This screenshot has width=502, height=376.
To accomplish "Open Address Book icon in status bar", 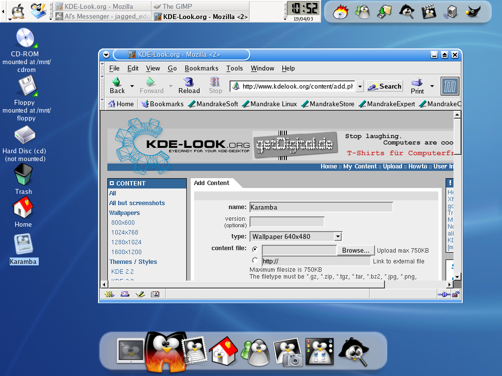I will pyautogui.click(x=155, y=294).
